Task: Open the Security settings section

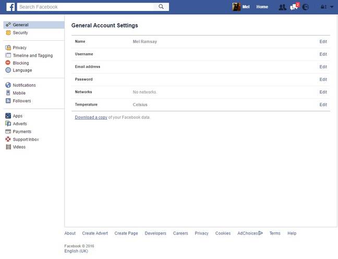Action: (20, 32)
